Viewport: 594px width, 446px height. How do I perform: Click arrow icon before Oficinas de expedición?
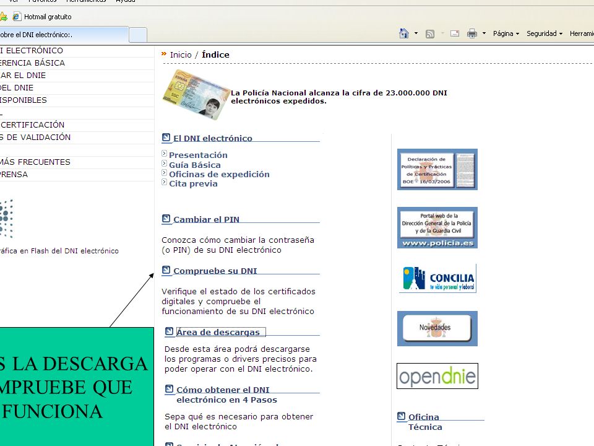pyautogui.click(x=164, y=173)
